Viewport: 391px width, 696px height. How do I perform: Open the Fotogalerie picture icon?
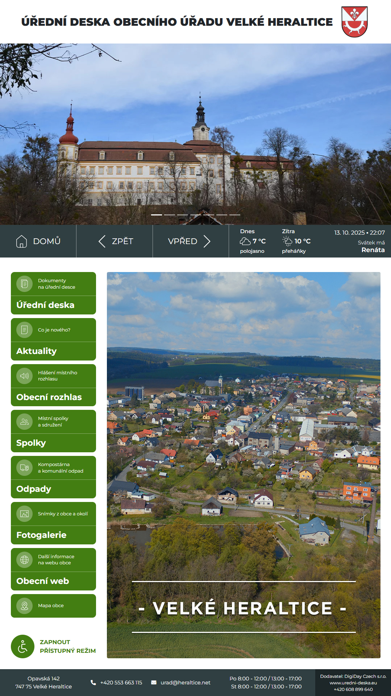[x=24, y=514]
